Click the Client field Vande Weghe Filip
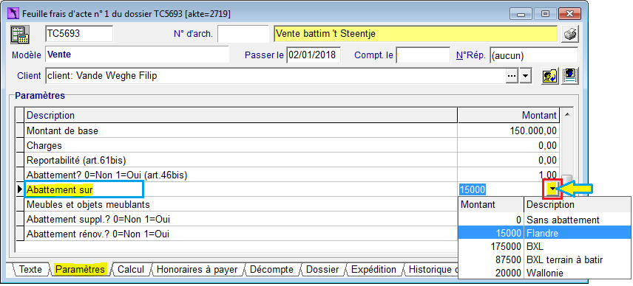This screenshot has width=633, height=286. (x=275, y=76)
